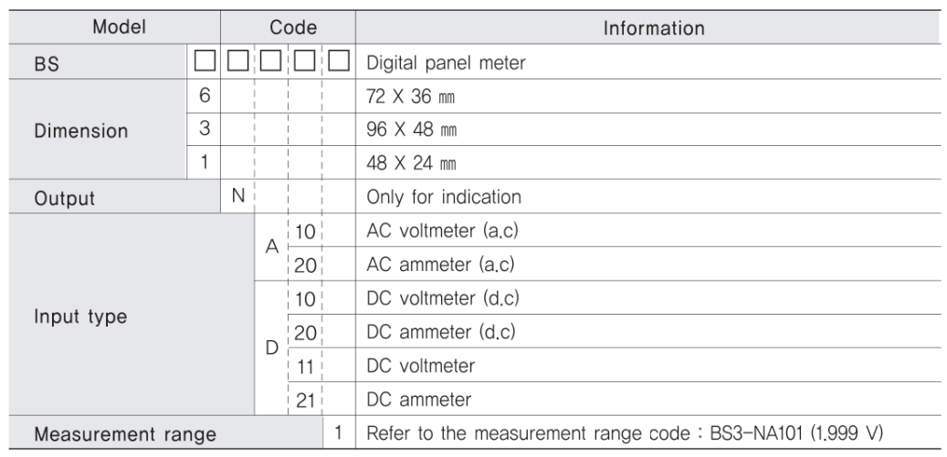Viewport: 947px width, 457px height.
Task: Click the first empty box beside BS
Action: pyautogui.click(x=205, y=61)
